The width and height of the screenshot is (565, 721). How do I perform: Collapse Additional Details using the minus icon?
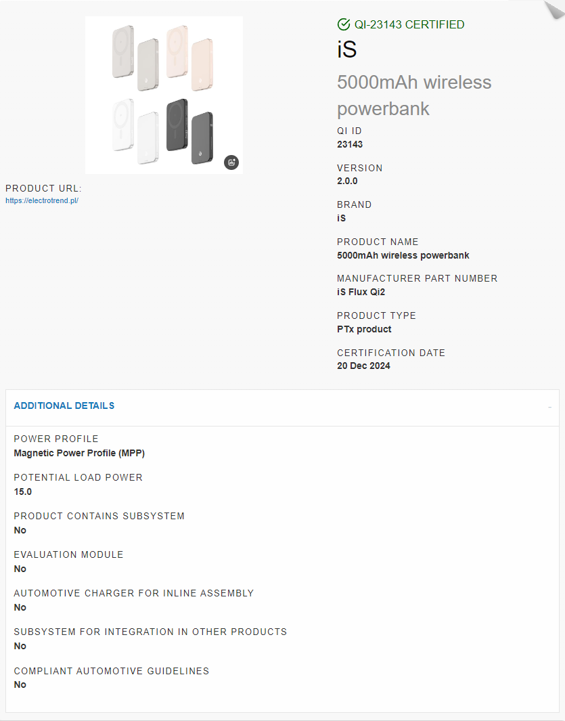coord(550,407)
